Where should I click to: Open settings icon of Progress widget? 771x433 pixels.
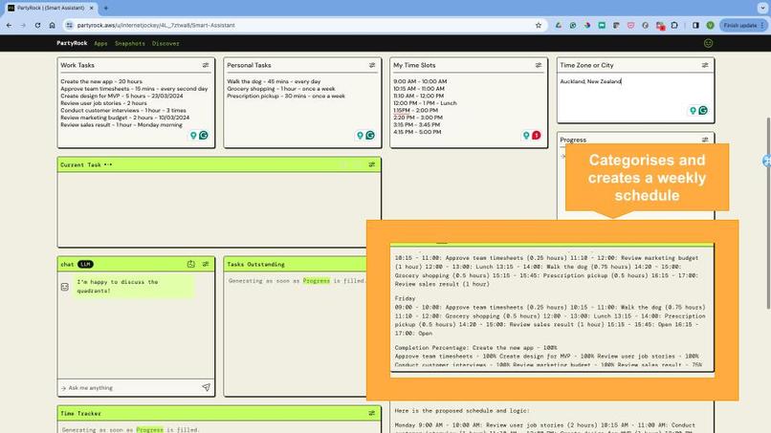click(x=705, y=140)
